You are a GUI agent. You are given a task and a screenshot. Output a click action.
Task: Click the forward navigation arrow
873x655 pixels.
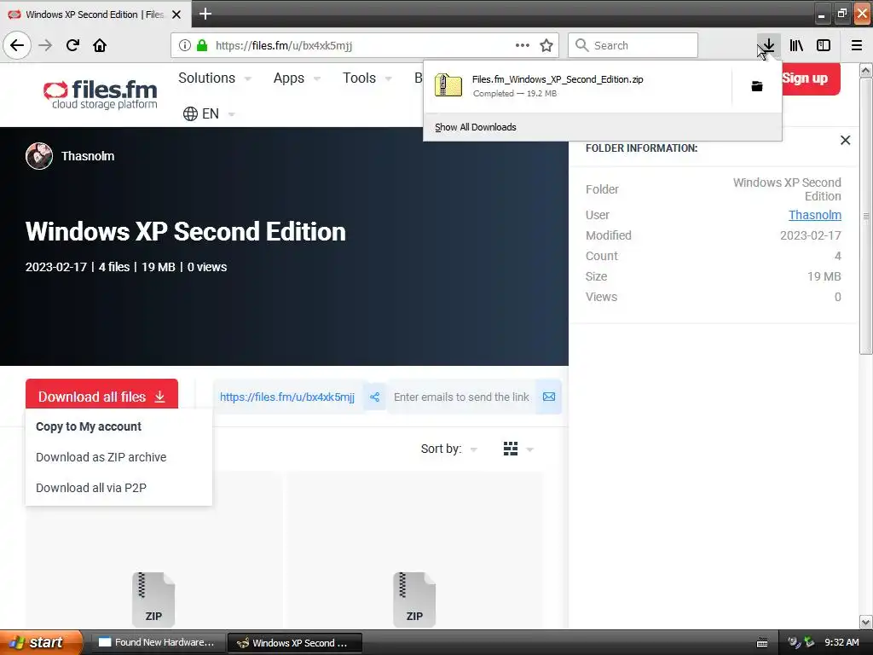(45, 45)
